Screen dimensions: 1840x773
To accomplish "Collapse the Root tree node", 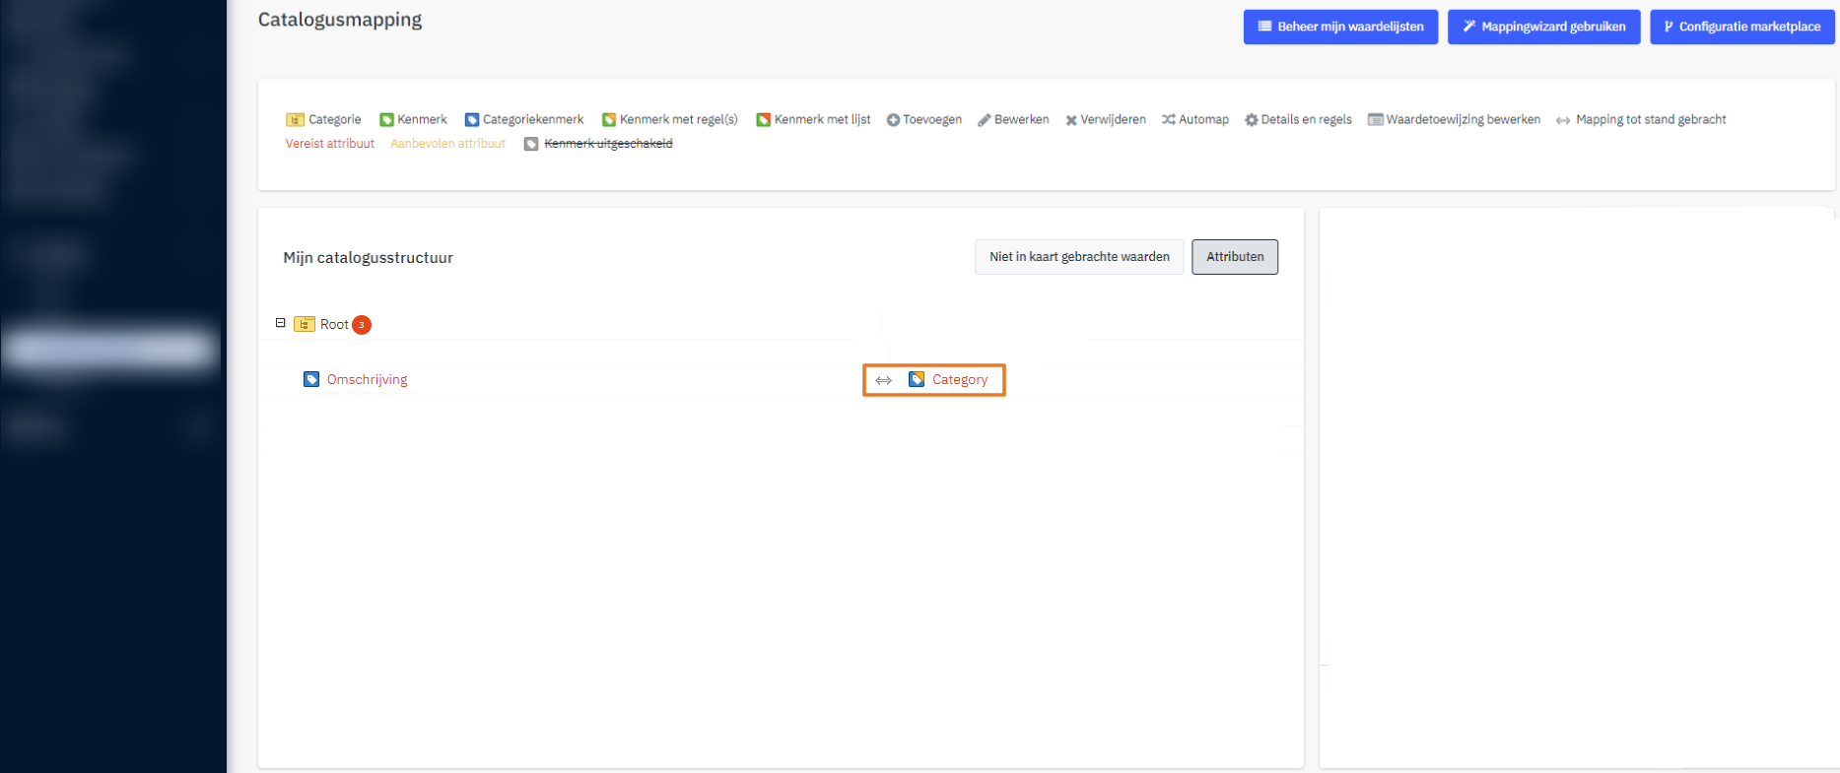I will [281, 323].
